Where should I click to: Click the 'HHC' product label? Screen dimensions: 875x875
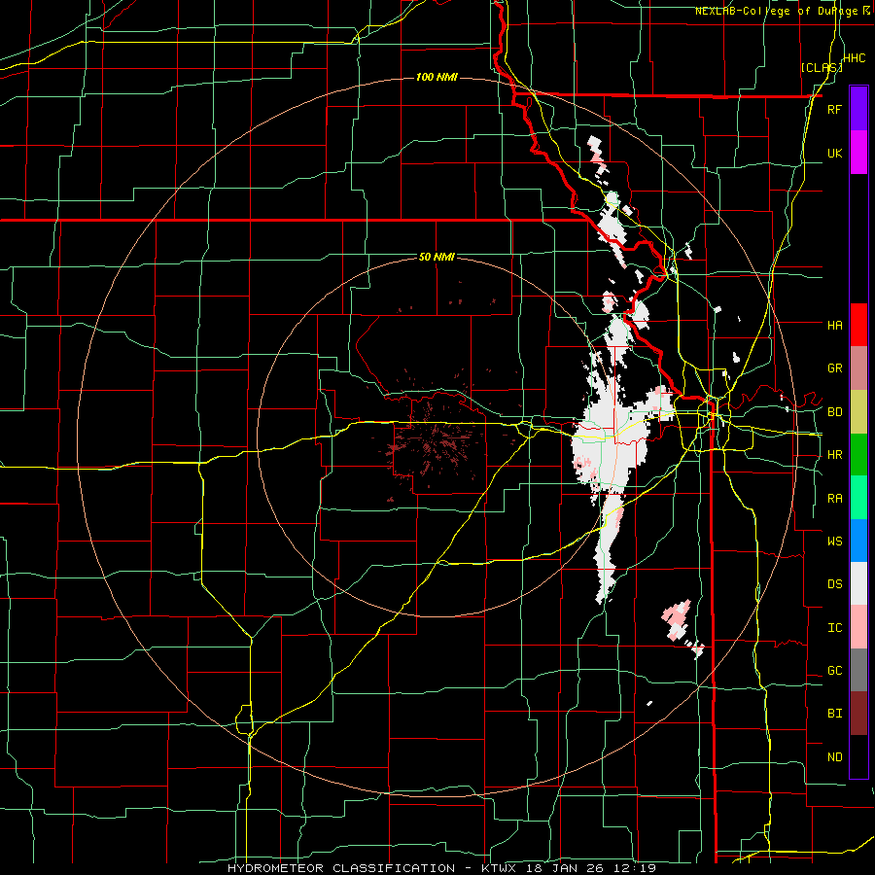855,58
